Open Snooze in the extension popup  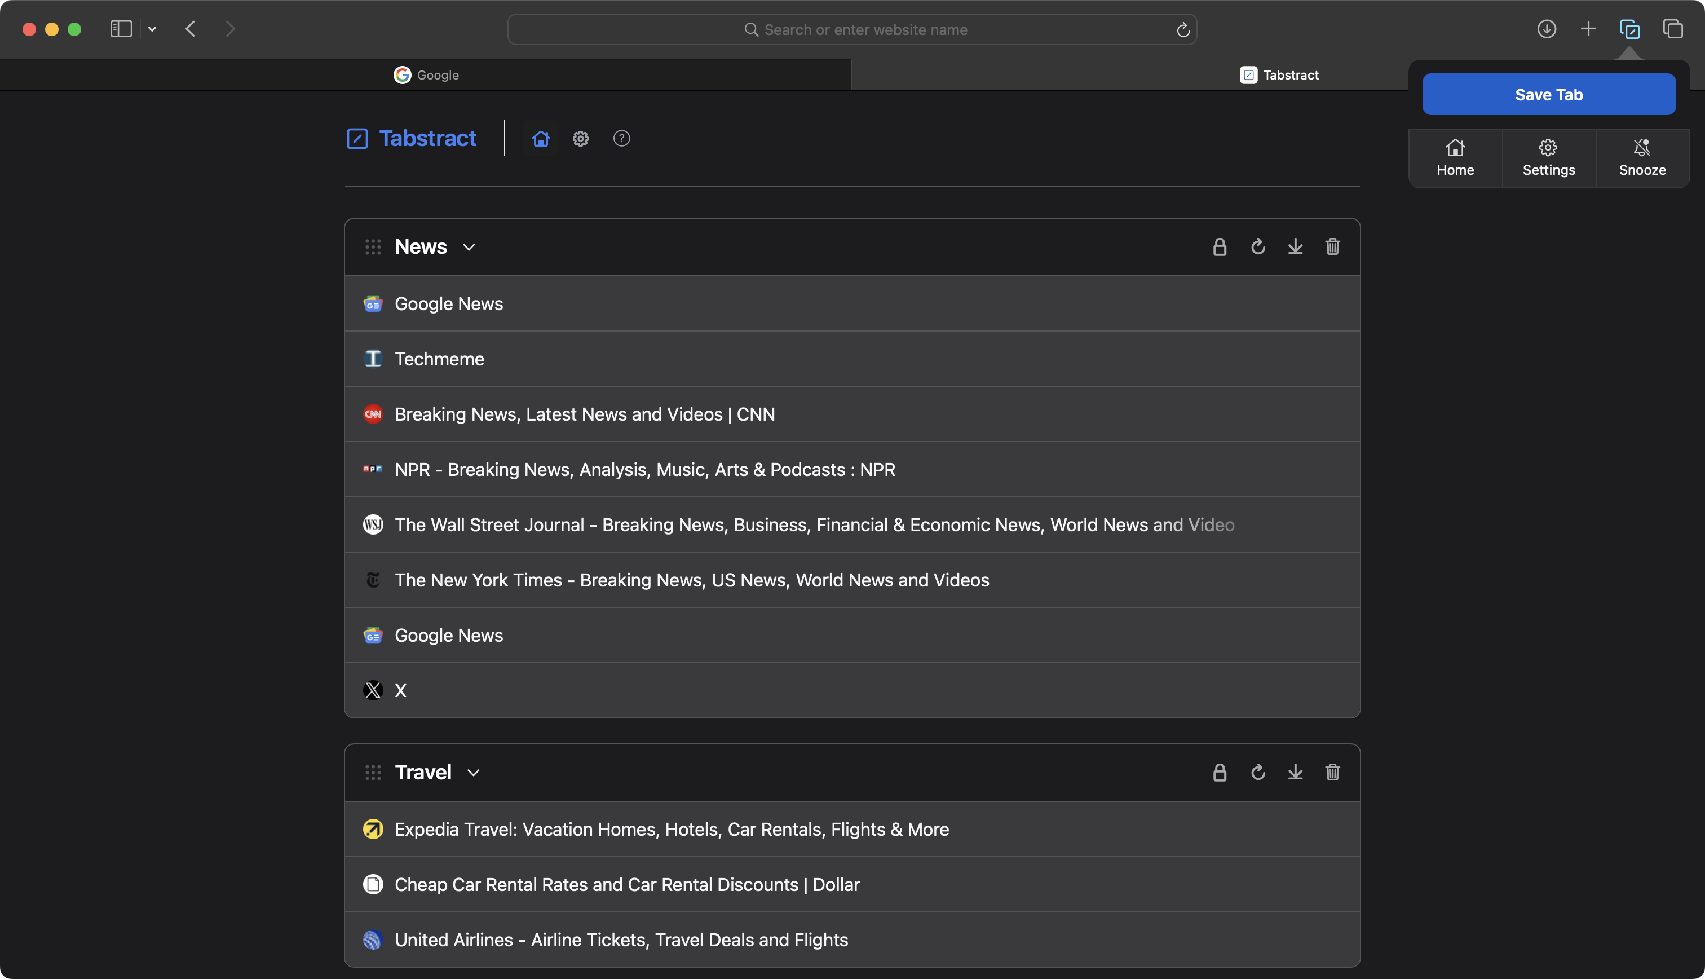coord(1642,158)
